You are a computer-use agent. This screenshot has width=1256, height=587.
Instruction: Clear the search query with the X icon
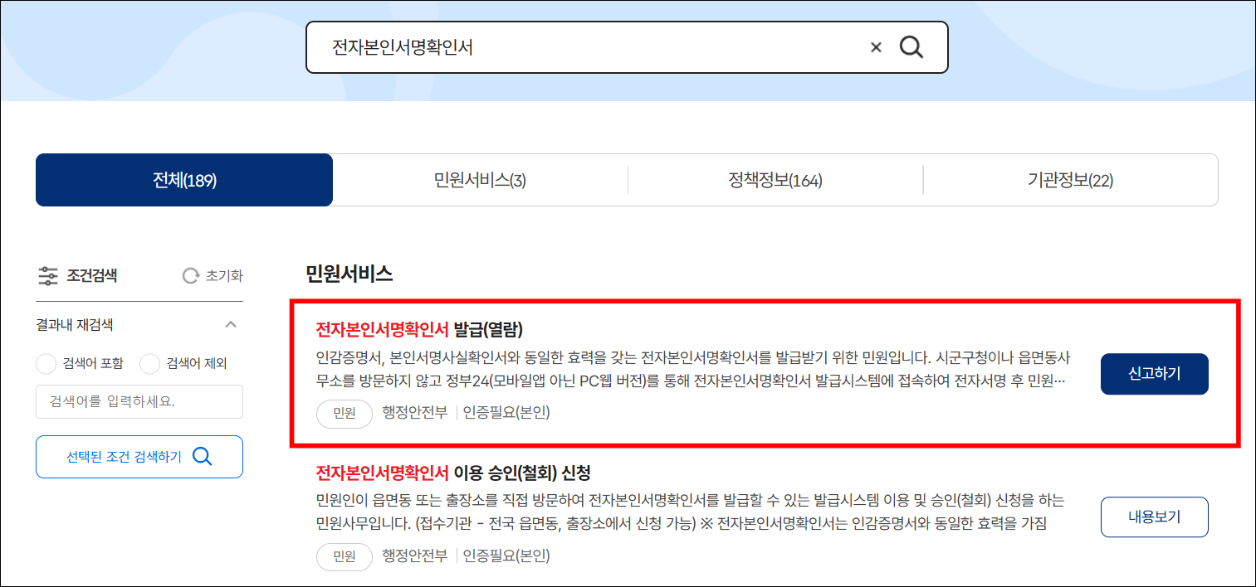coord(876,47)
